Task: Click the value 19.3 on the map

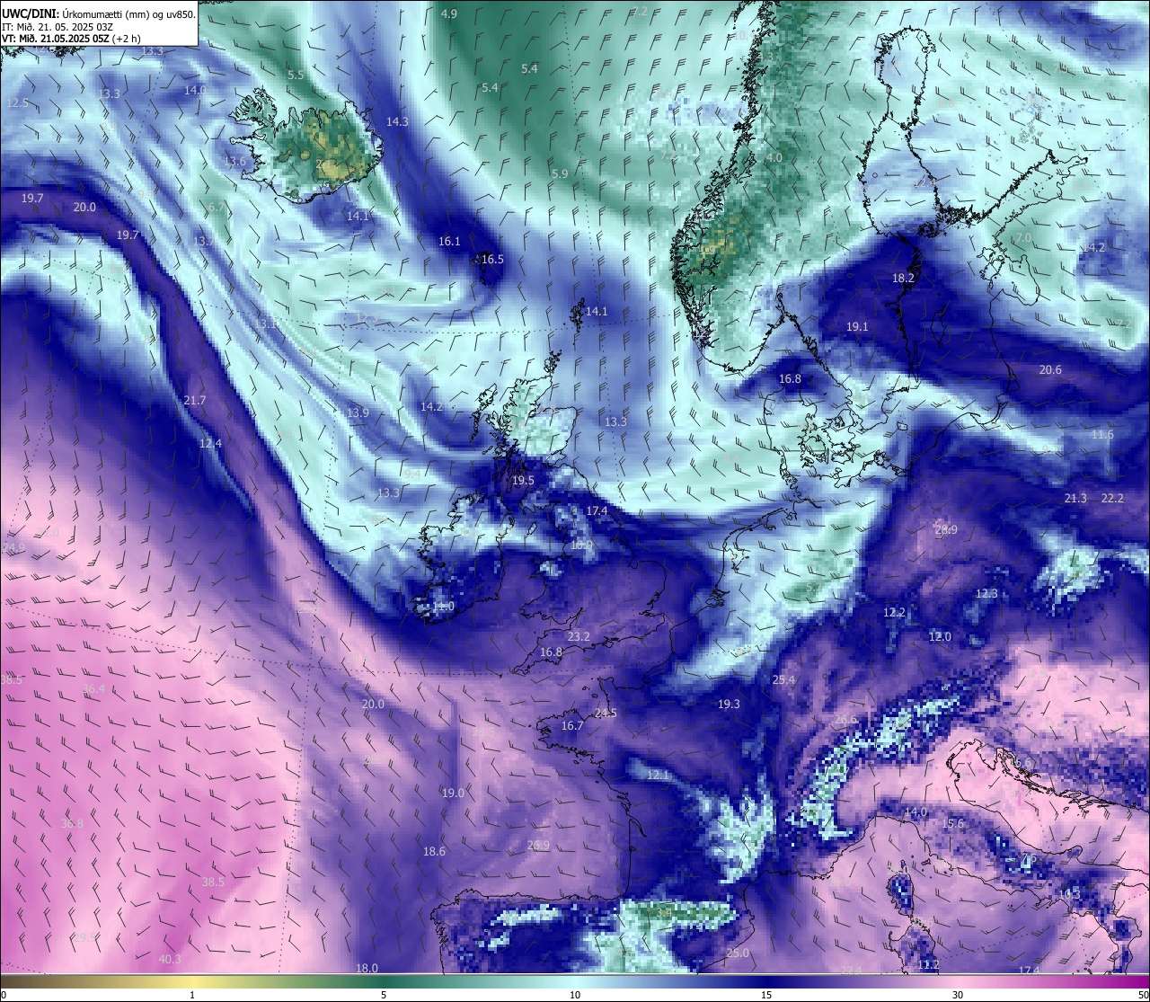Action: (729, 704)
